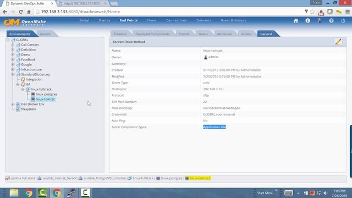352x198 pixels.
Task: Expand the Definition node
Action: click(13, 50)
